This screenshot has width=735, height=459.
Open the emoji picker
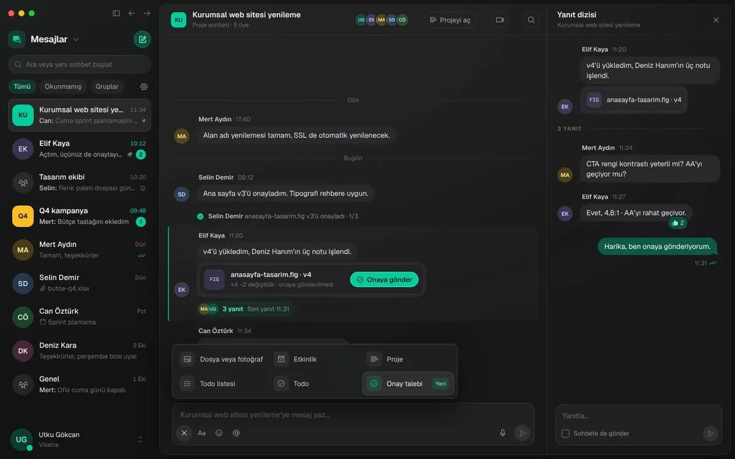(219, 433)
